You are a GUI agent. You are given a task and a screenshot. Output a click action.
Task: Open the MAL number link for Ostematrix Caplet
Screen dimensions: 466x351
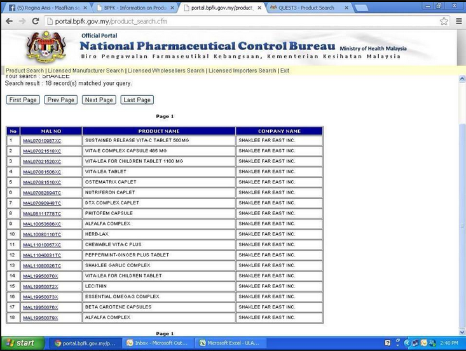[42, 182]
